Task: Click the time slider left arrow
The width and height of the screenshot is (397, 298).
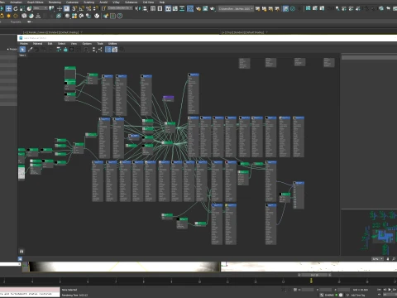Action: pos(299,275)
